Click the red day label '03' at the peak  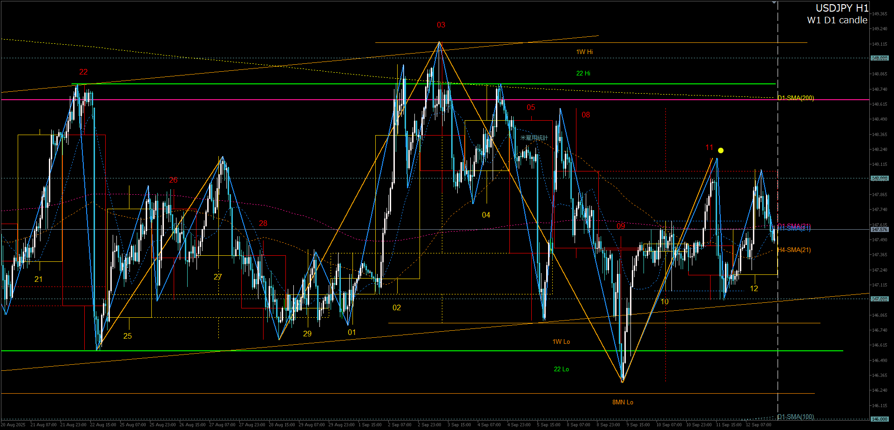point(441,25)
